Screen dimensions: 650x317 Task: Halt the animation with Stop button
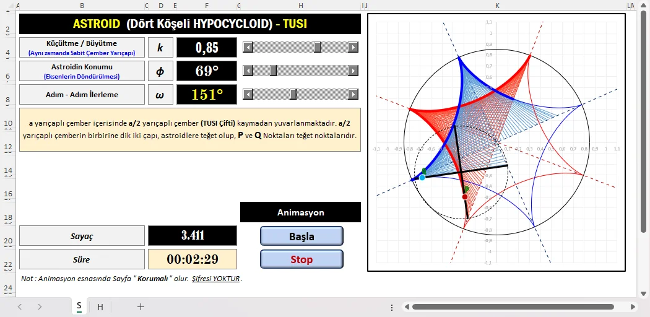coord(302,259)
